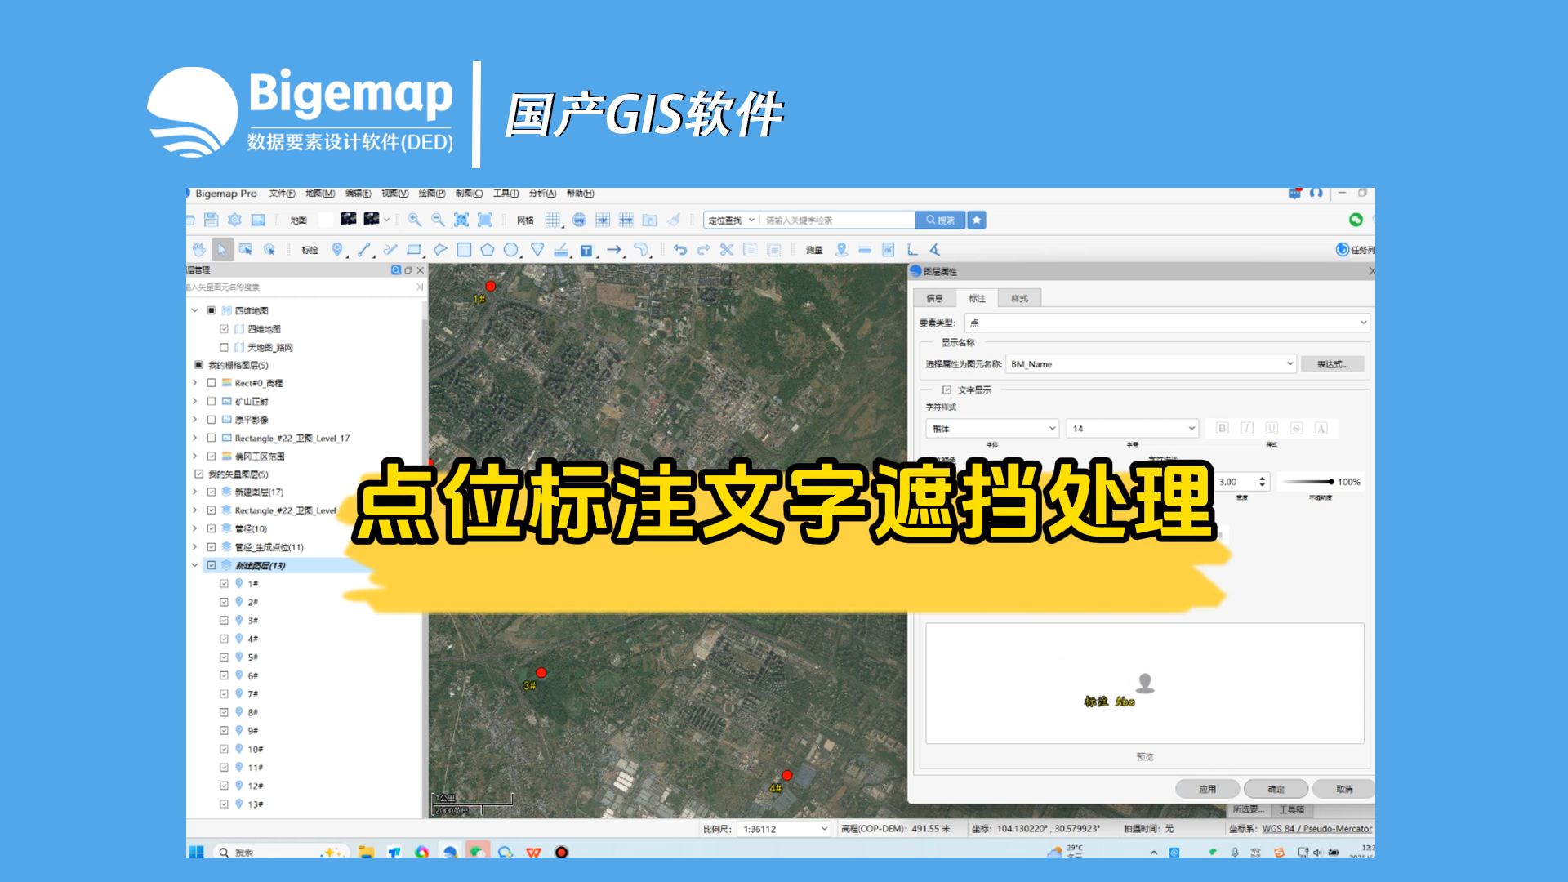Click the zoom in magnifier icon
The image size is (1568, 882).
(x=415, y=220)
